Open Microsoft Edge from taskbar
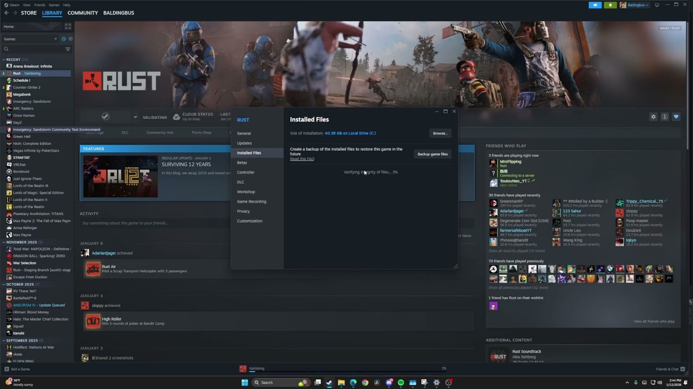 [x=353, y=383]
